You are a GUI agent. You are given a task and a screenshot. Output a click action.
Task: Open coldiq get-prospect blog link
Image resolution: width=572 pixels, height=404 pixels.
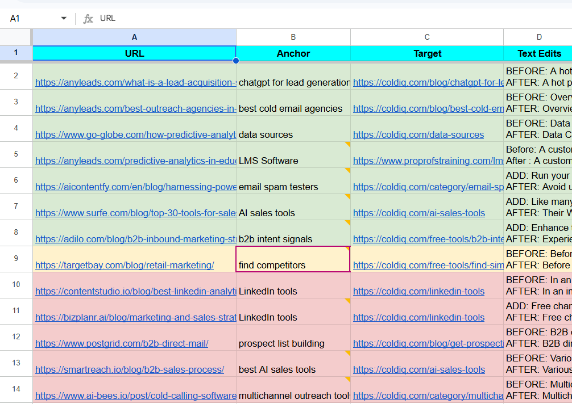coord(428,344)
